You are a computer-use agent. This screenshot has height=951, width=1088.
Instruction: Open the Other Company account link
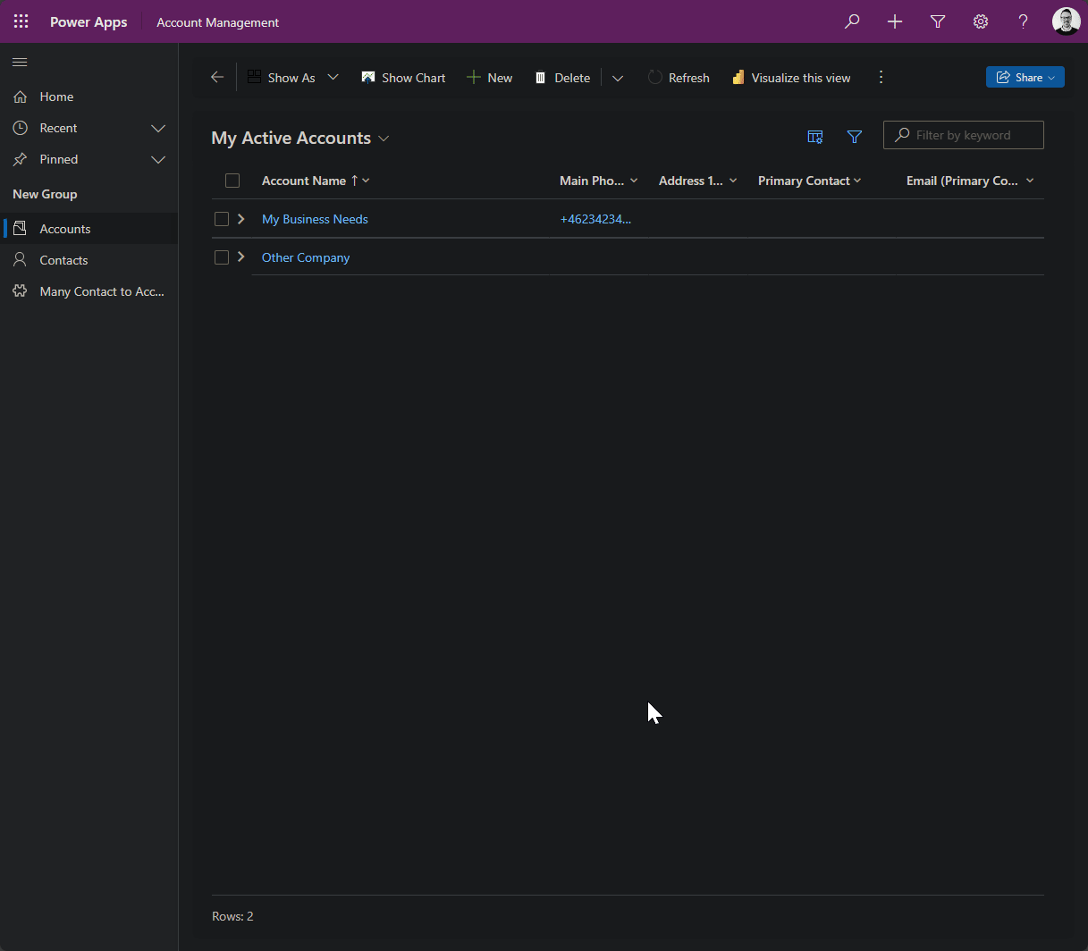pyautogui.click(x=306, y=257)
